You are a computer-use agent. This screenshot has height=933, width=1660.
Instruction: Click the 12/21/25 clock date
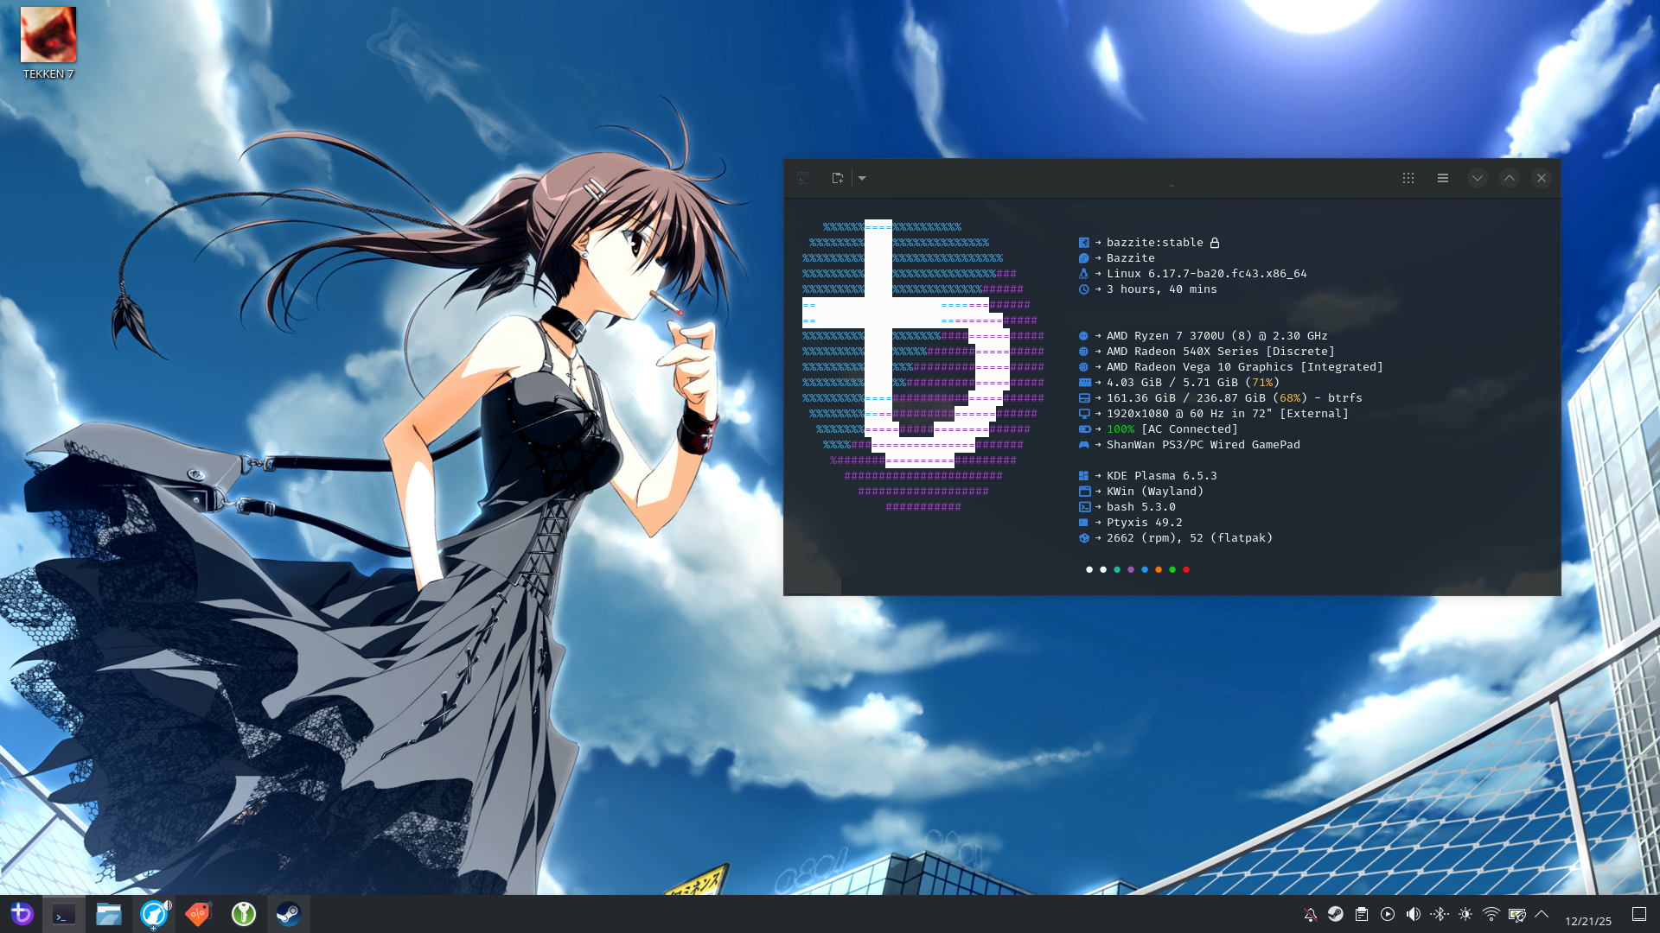tap(1588, 921)
